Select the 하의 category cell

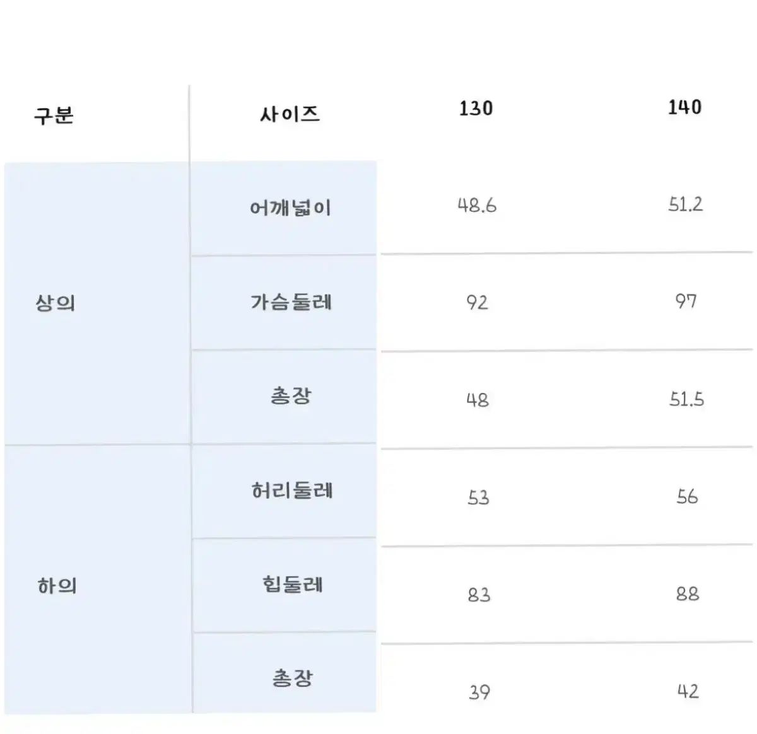(57, 586)
